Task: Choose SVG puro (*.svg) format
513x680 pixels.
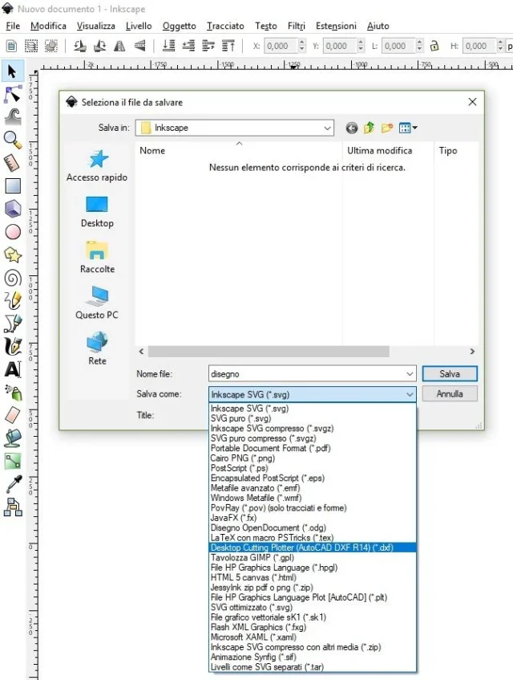Action: pyautogui.click(x=313, y=418)
